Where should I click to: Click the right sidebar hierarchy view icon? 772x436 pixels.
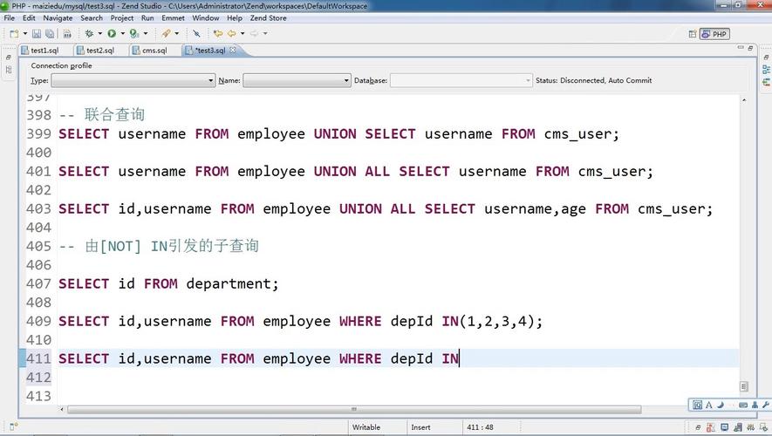pos(766,82)
